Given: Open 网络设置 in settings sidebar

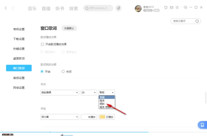Looking at the screenshot, I should coord(19,88).
